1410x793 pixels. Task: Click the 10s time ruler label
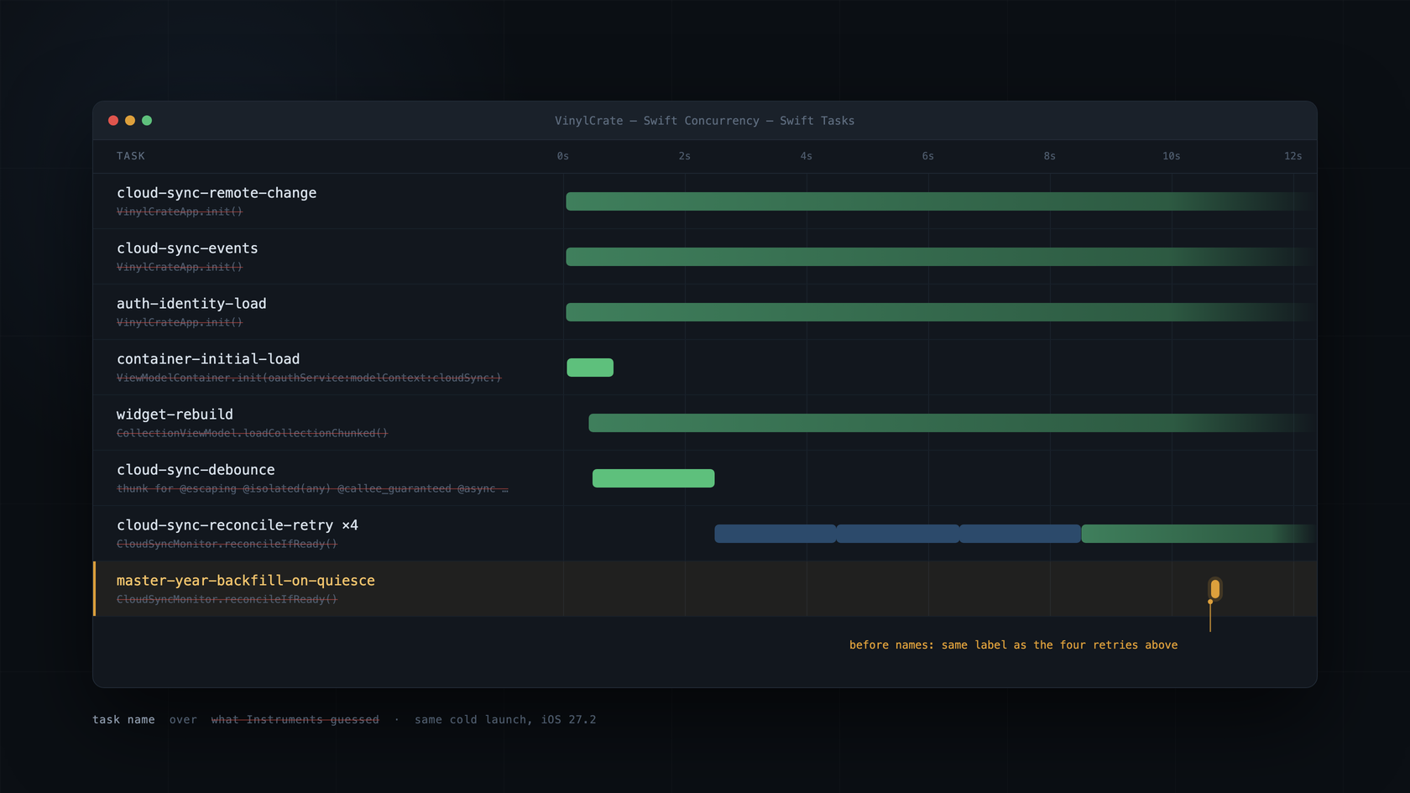pyautogui.click(x=1172, y=156)
